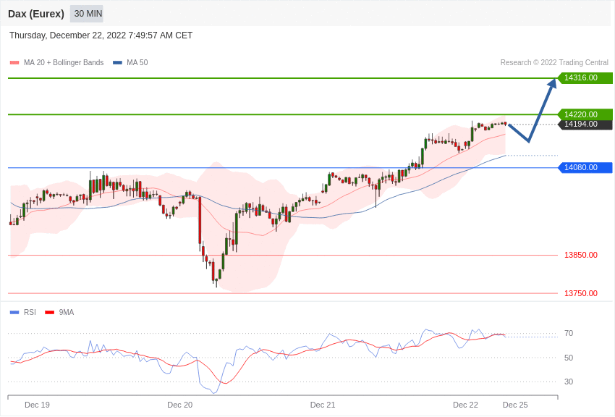Image resolution: width=615 pixels, height=417 pixels.
Task: Click the Thursday, December 22, 2022 timestamp
Action: point(101,35)
